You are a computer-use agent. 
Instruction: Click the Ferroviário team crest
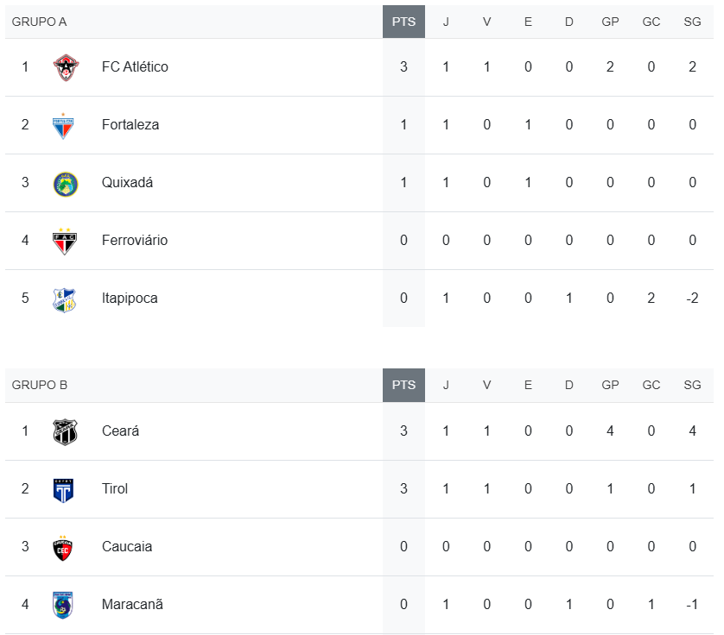65,241
